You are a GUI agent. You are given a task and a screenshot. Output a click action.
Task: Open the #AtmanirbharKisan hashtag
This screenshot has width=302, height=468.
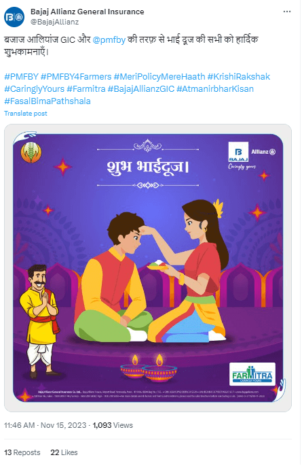point(215,89)
